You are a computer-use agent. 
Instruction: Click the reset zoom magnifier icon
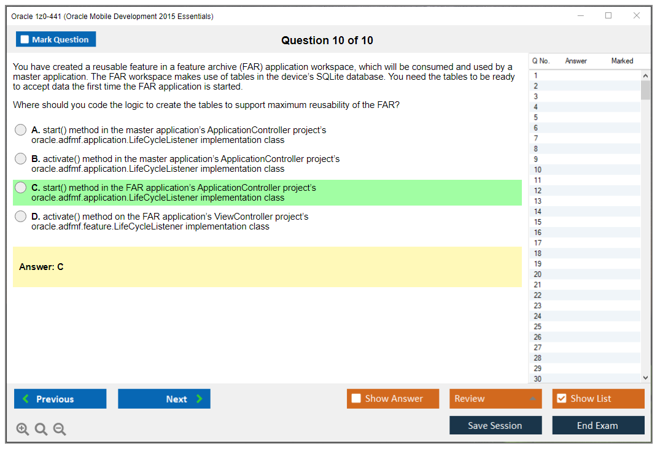click(41, 429)
